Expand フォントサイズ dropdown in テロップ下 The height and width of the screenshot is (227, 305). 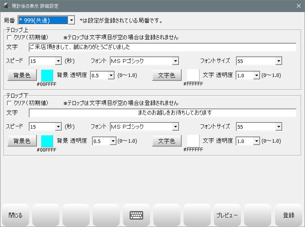pos(279,127)
